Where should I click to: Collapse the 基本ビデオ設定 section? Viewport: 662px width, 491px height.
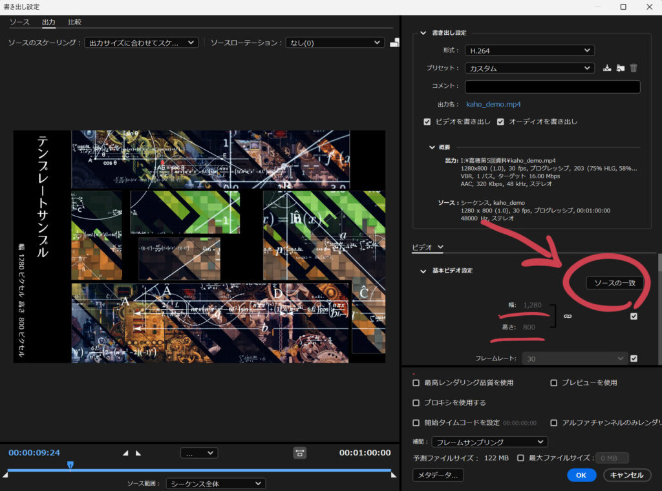[422, 271]
